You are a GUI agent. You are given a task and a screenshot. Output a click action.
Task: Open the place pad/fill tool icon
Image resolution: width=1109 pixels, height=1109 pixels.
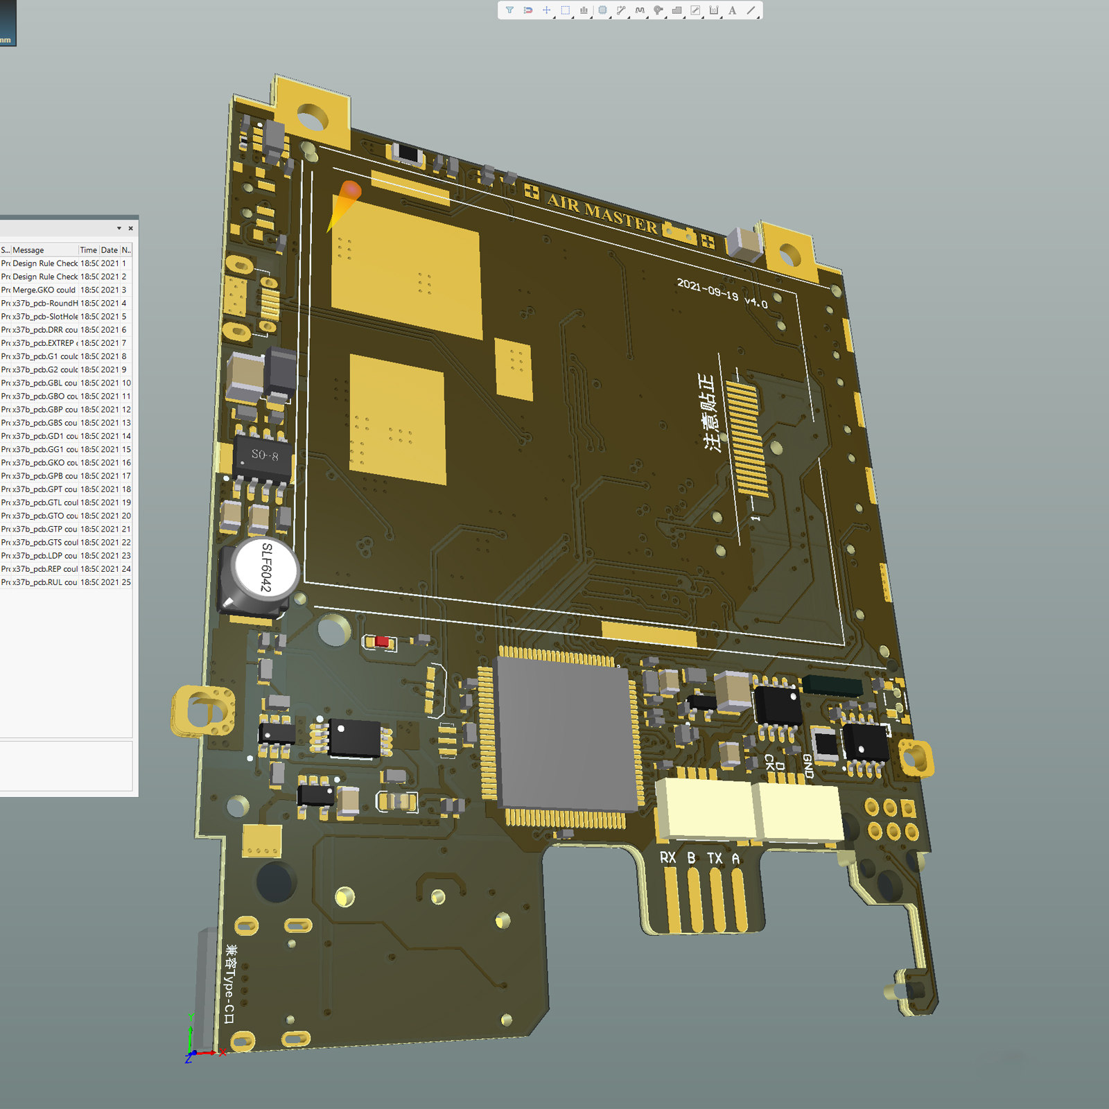695,10
